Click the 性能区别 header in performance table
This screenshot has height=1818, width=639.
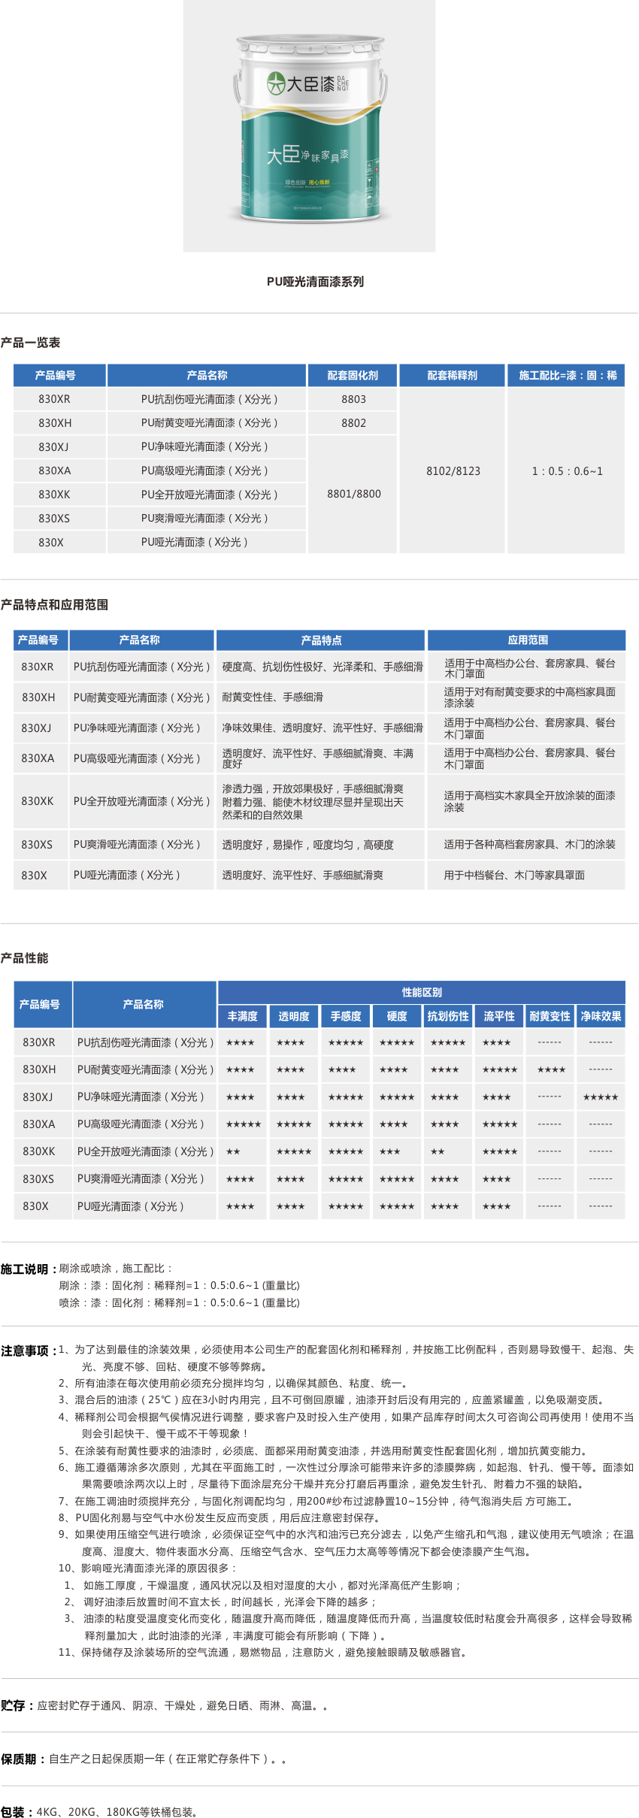[422, 992]
